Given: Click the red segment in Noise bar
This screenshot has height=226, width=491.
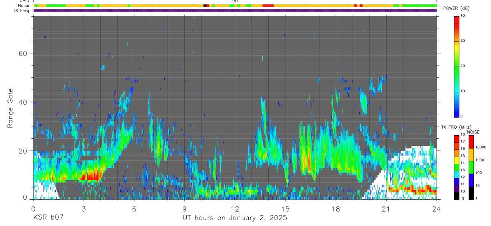Looking at the screenshot, I should pyautogui.click(x=268, y=6).
